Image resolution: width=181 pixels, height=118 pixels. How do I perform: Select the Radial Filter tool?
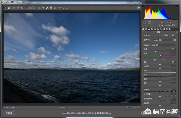tap(55, 8)
